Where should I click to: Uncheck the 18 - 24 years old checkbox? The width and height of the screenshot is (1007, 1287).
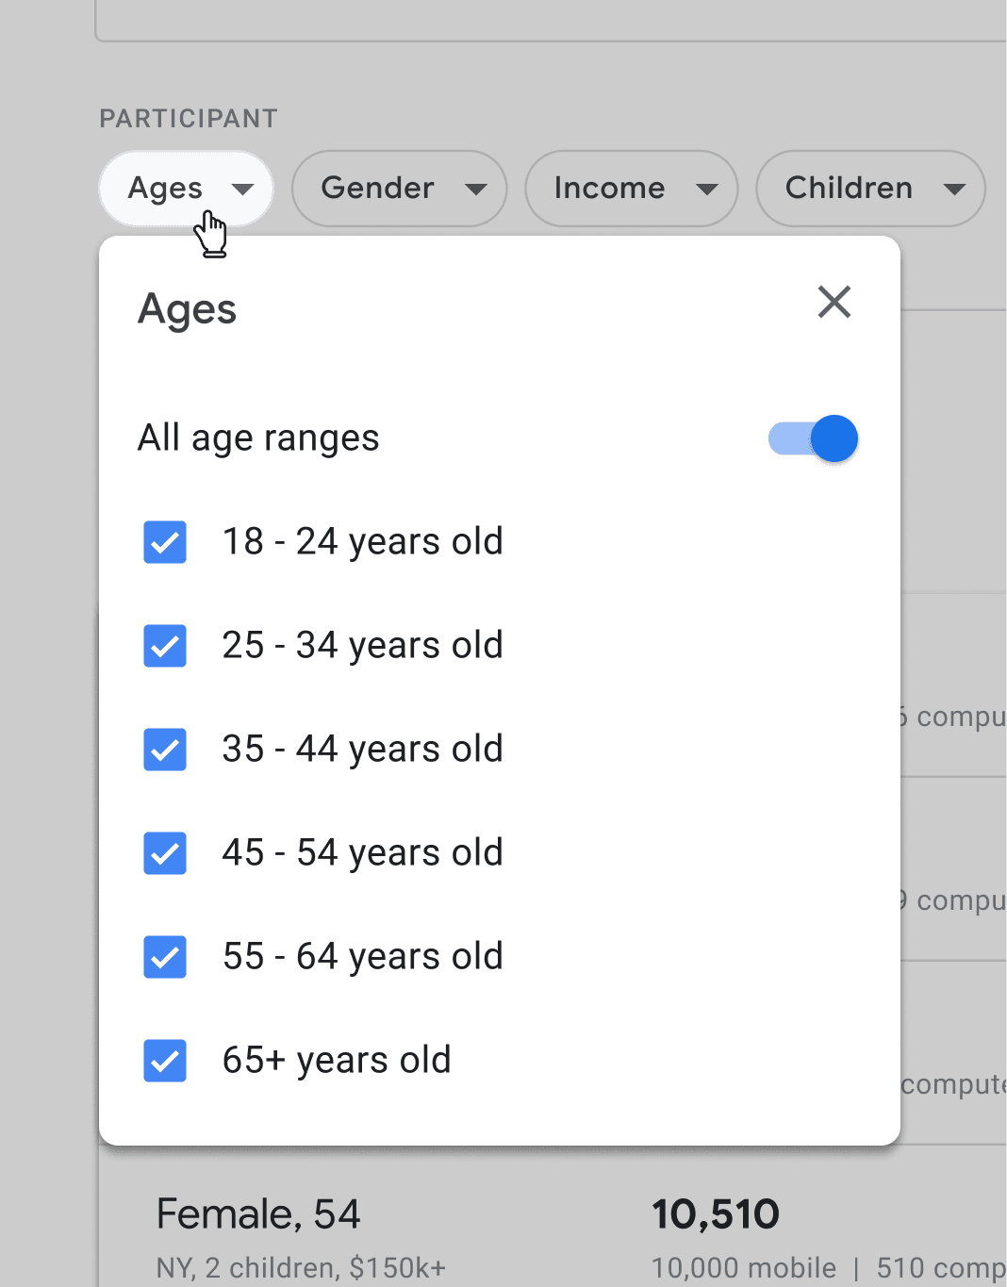(165, 542)
